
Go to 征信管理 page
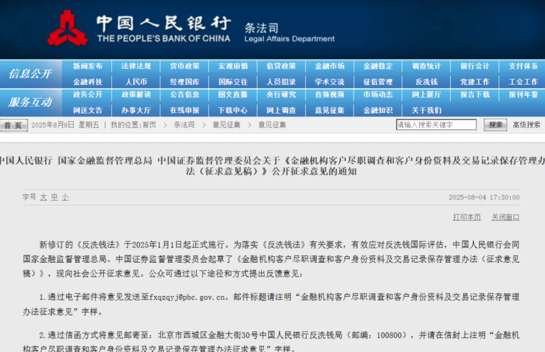coord(378,82)
